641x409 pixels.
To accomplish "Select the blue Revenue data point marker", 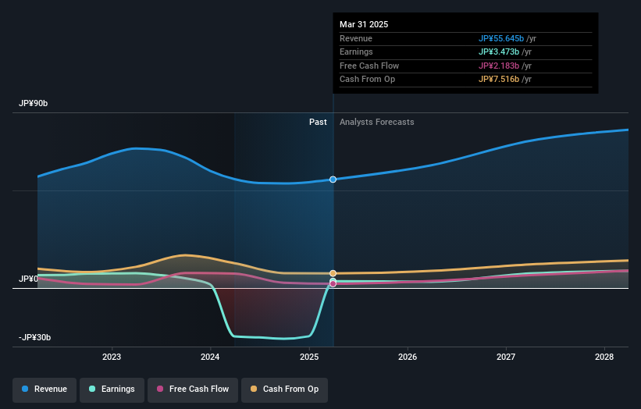I will click(x=333, y=180).
